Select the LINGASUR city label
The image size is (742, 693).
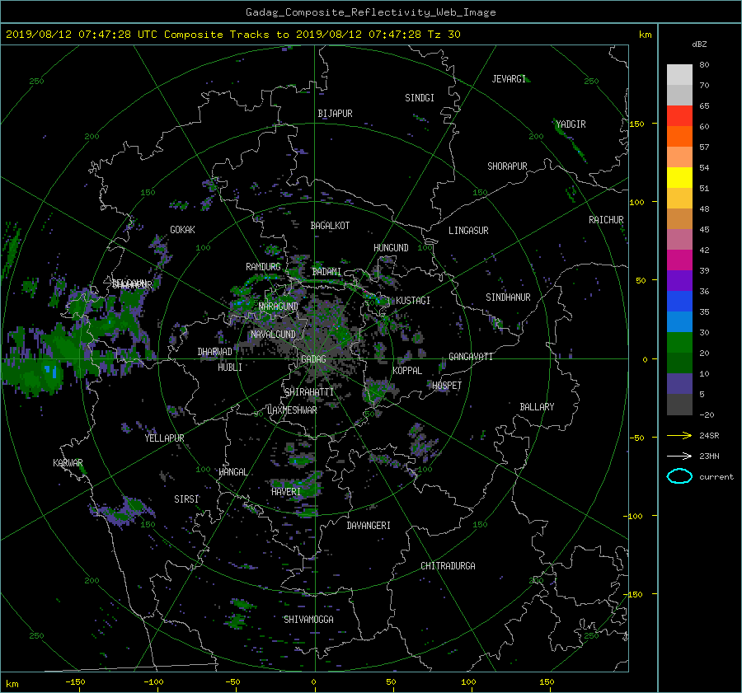pos(468,231)
